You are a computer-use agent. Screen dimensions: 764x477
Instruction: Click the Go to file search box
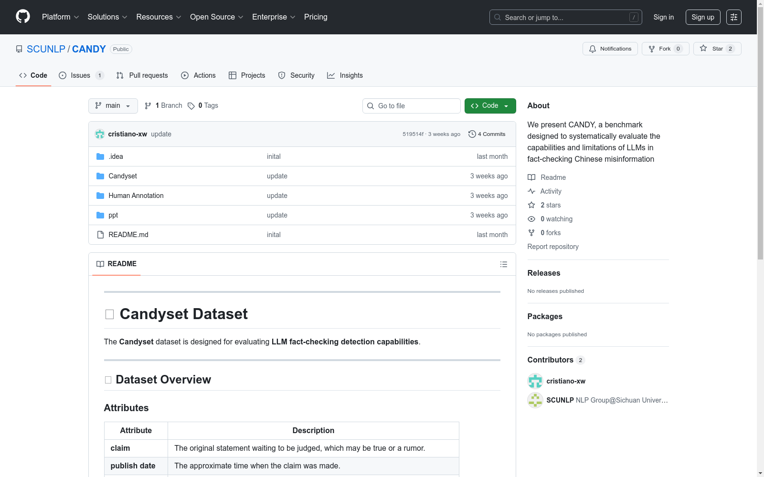[x=412, y=106]
